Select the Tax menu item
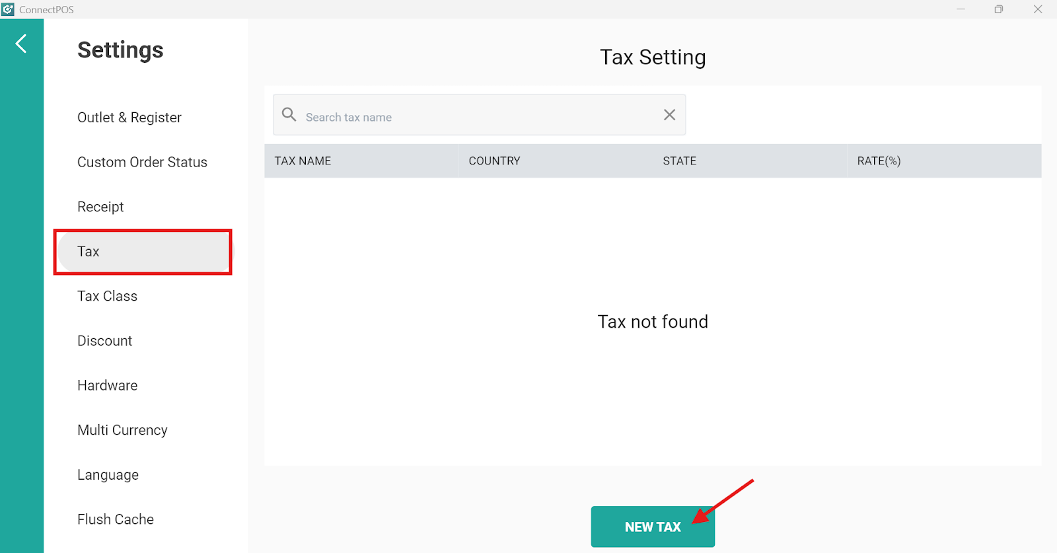This screenshot has height=553, width=1057. (x=144, y=252)
